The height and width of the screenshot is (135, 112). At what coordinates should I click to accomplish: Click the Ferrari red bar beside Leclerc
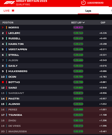coord(6,33)
